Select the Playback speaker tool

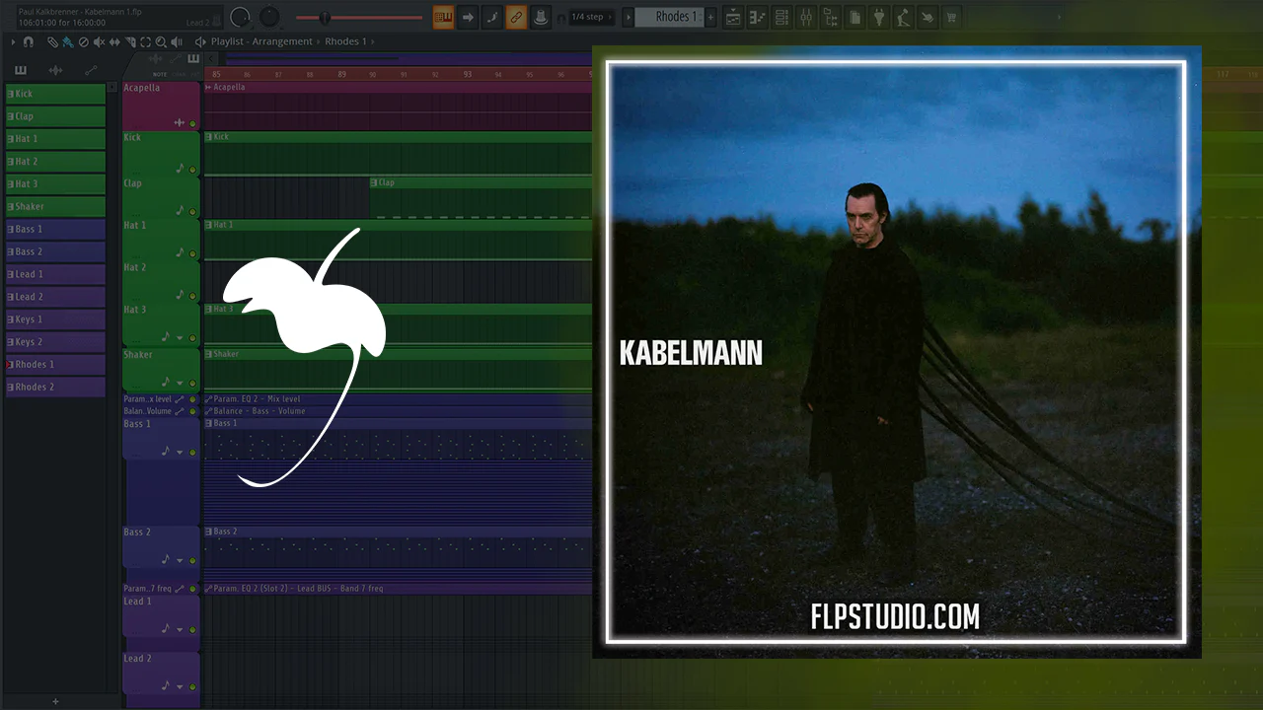(x=177, y=42)
